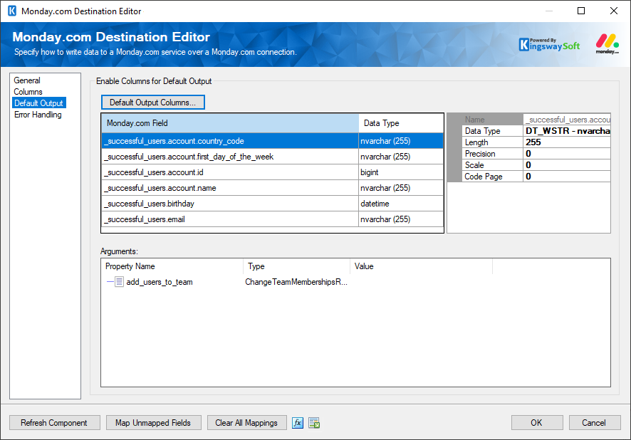The width and height of the screenshot is (631, 440).
Task: Select the _successful_users.account.name row
Action: [x=273, y=188]
